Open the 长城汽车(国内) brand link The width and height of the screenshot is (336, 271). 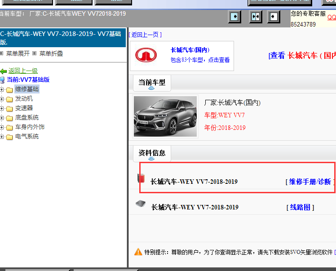pos(190,50)
